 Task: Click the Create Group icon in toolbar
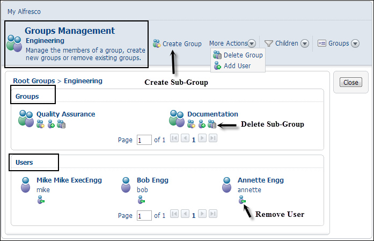[157, 43]
